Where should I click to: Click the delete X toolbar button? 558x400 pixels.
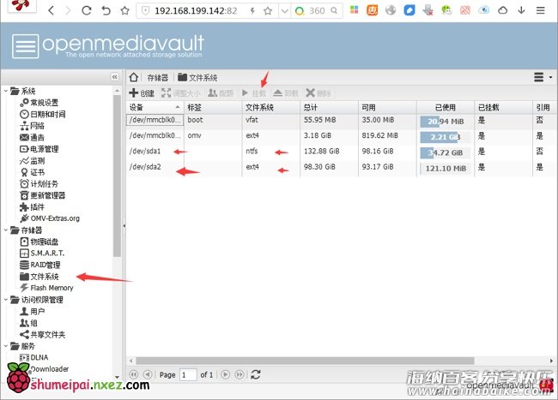click(x=318, y=93)
